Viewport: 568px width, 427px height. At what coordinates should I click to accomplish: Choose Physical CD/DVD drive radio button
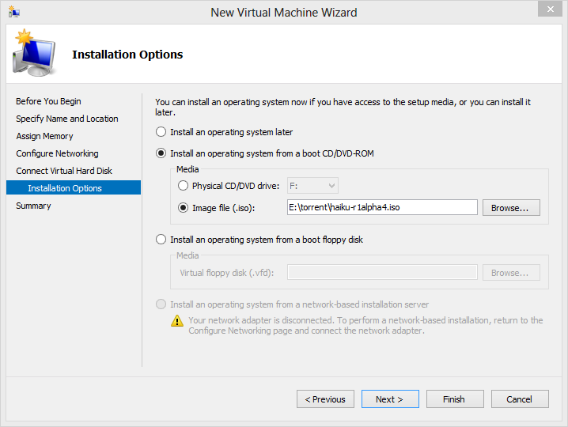[184, 186]
